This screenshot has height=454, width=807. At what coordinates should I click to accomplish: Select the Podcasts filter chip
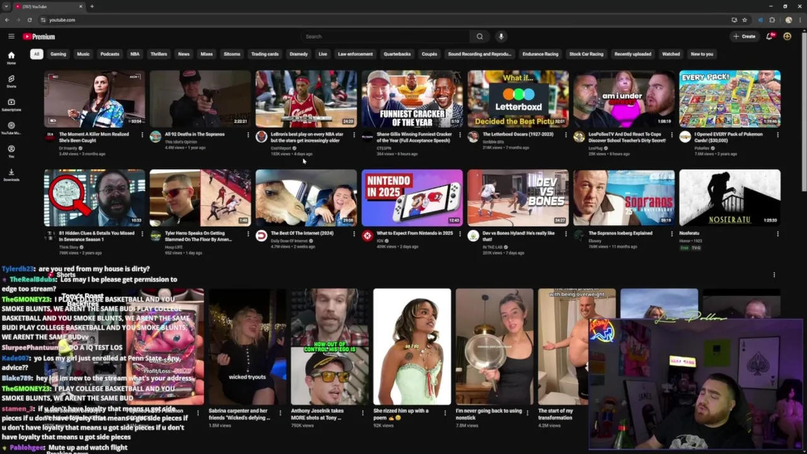(110, 54)
